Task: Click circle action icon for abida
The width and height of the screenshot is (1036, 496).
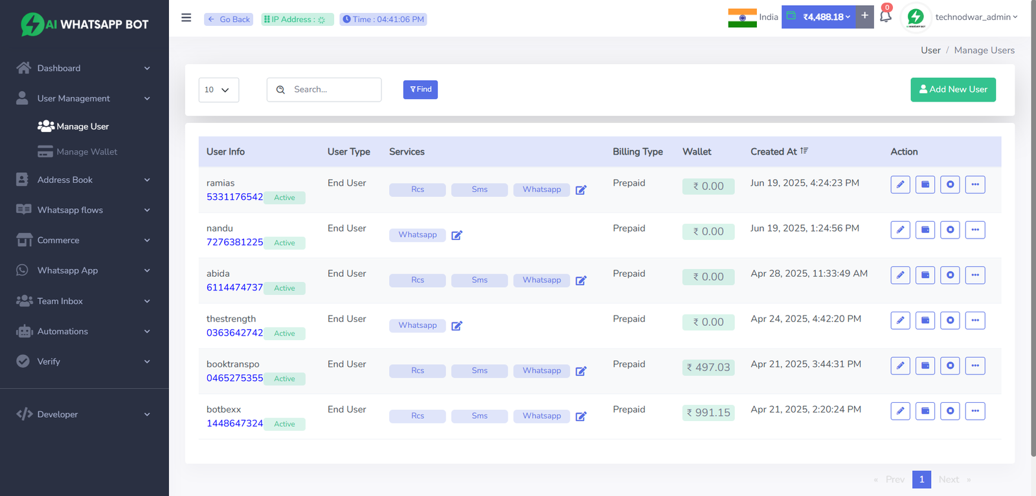Action: 950,275
